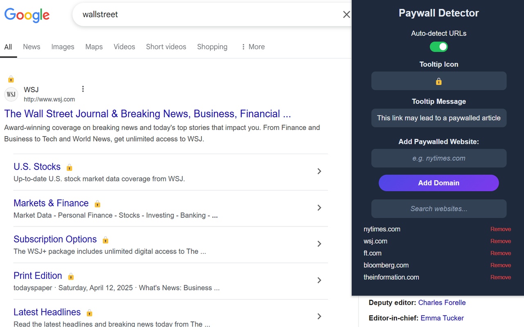Click the lock icon in the Tooltip Icon selector
Screen dimensions: 524x327
point(438,81)
